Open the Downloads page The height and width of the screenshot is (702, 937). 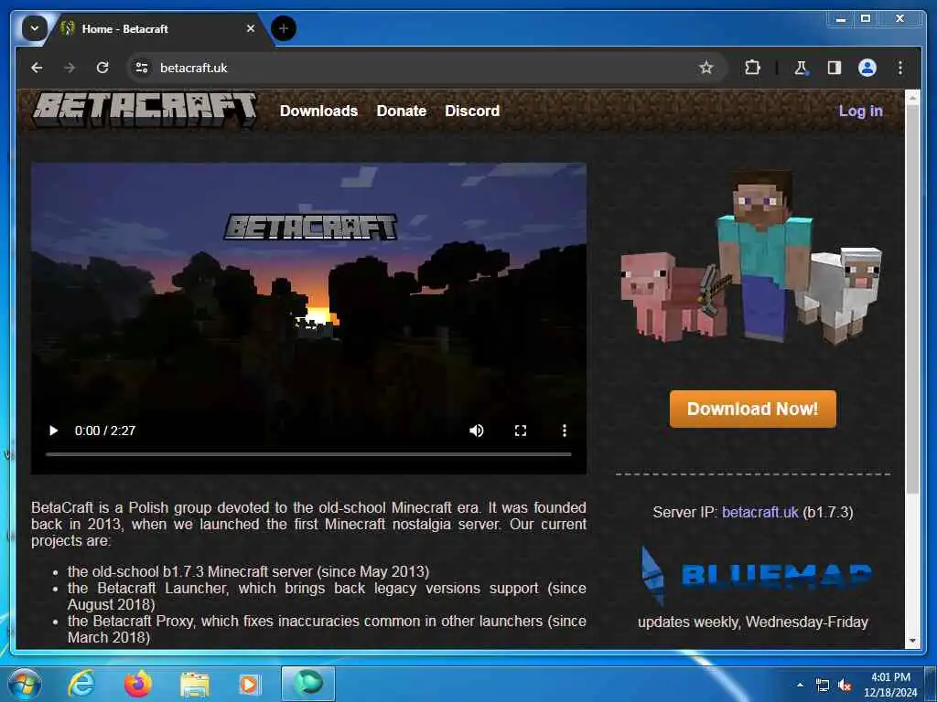[x=318, y=111]
